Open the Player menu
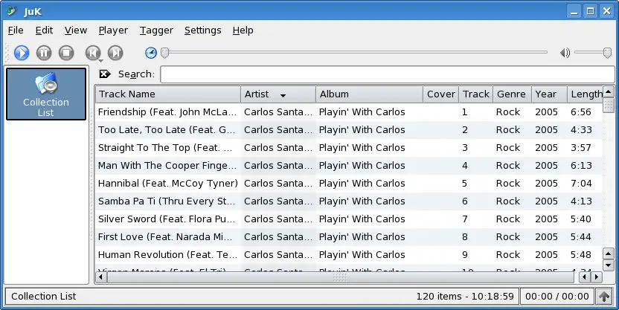 point(113,30)
